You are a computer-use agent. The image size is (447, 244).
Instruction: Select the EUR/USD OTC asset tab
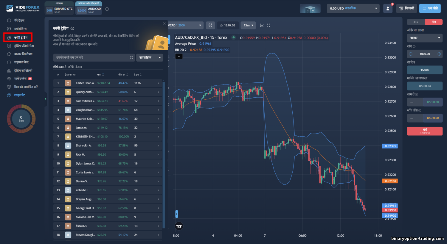pyautogui.click(x=59, y=10)
